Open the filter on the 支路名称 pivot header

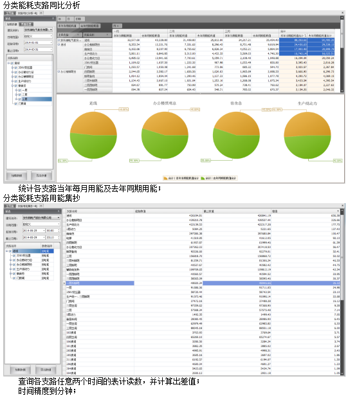[x=107, y=35]
